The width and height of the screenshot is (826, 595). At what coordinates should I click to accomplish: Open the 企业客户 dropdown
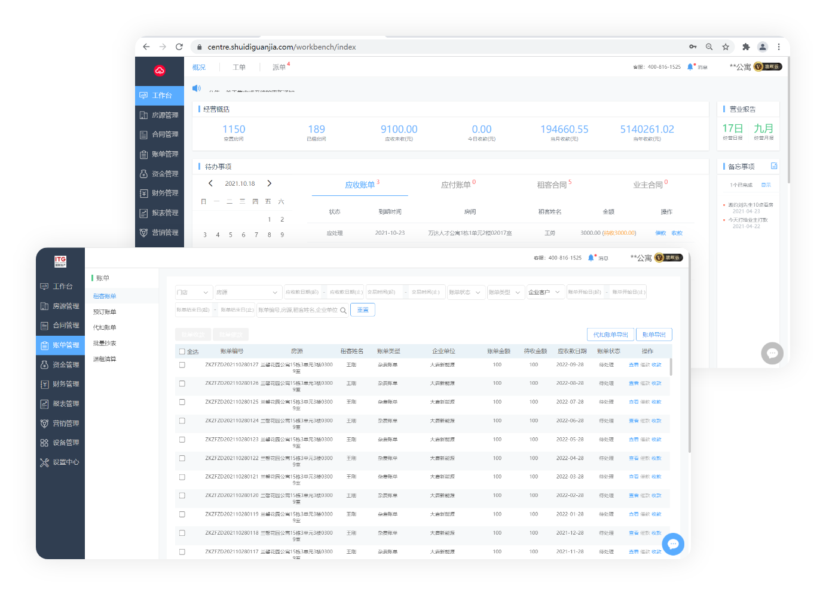click(x=545, y=292)
